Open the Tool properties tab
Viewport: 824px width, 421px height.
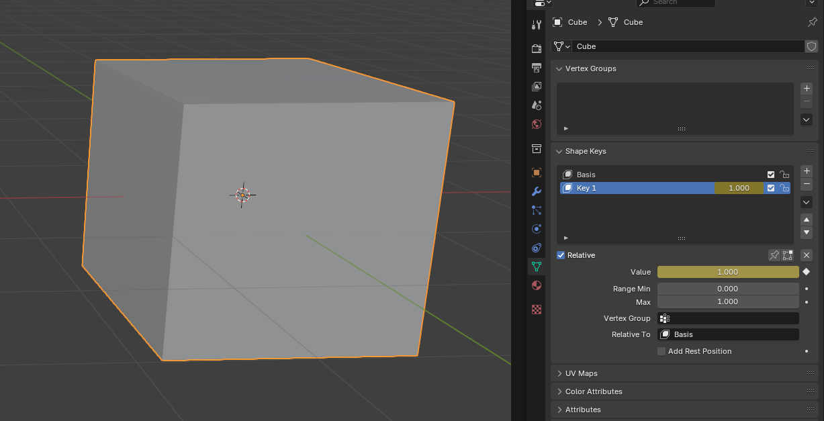click(x=536, y=25)
